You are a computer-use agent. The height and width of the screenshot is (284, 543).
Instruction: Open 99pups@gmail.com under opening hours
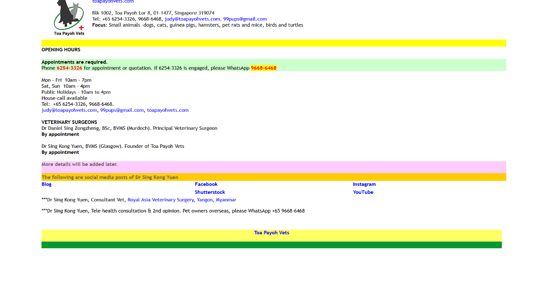pyautogui.click(x=122, y=110)
